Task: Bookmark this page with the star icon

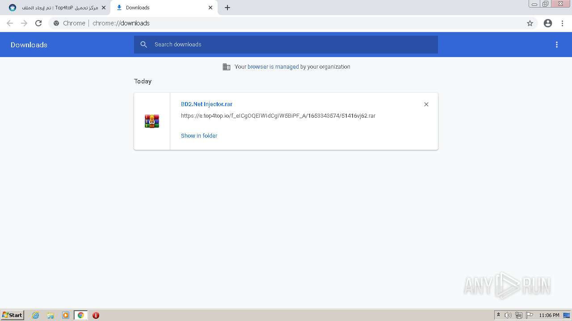Action: [530, 23]
